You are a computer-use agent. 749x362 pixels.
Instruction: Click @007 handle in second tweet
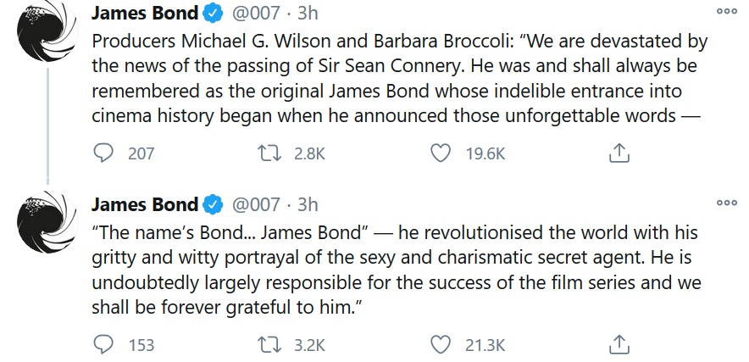(256, 204)
